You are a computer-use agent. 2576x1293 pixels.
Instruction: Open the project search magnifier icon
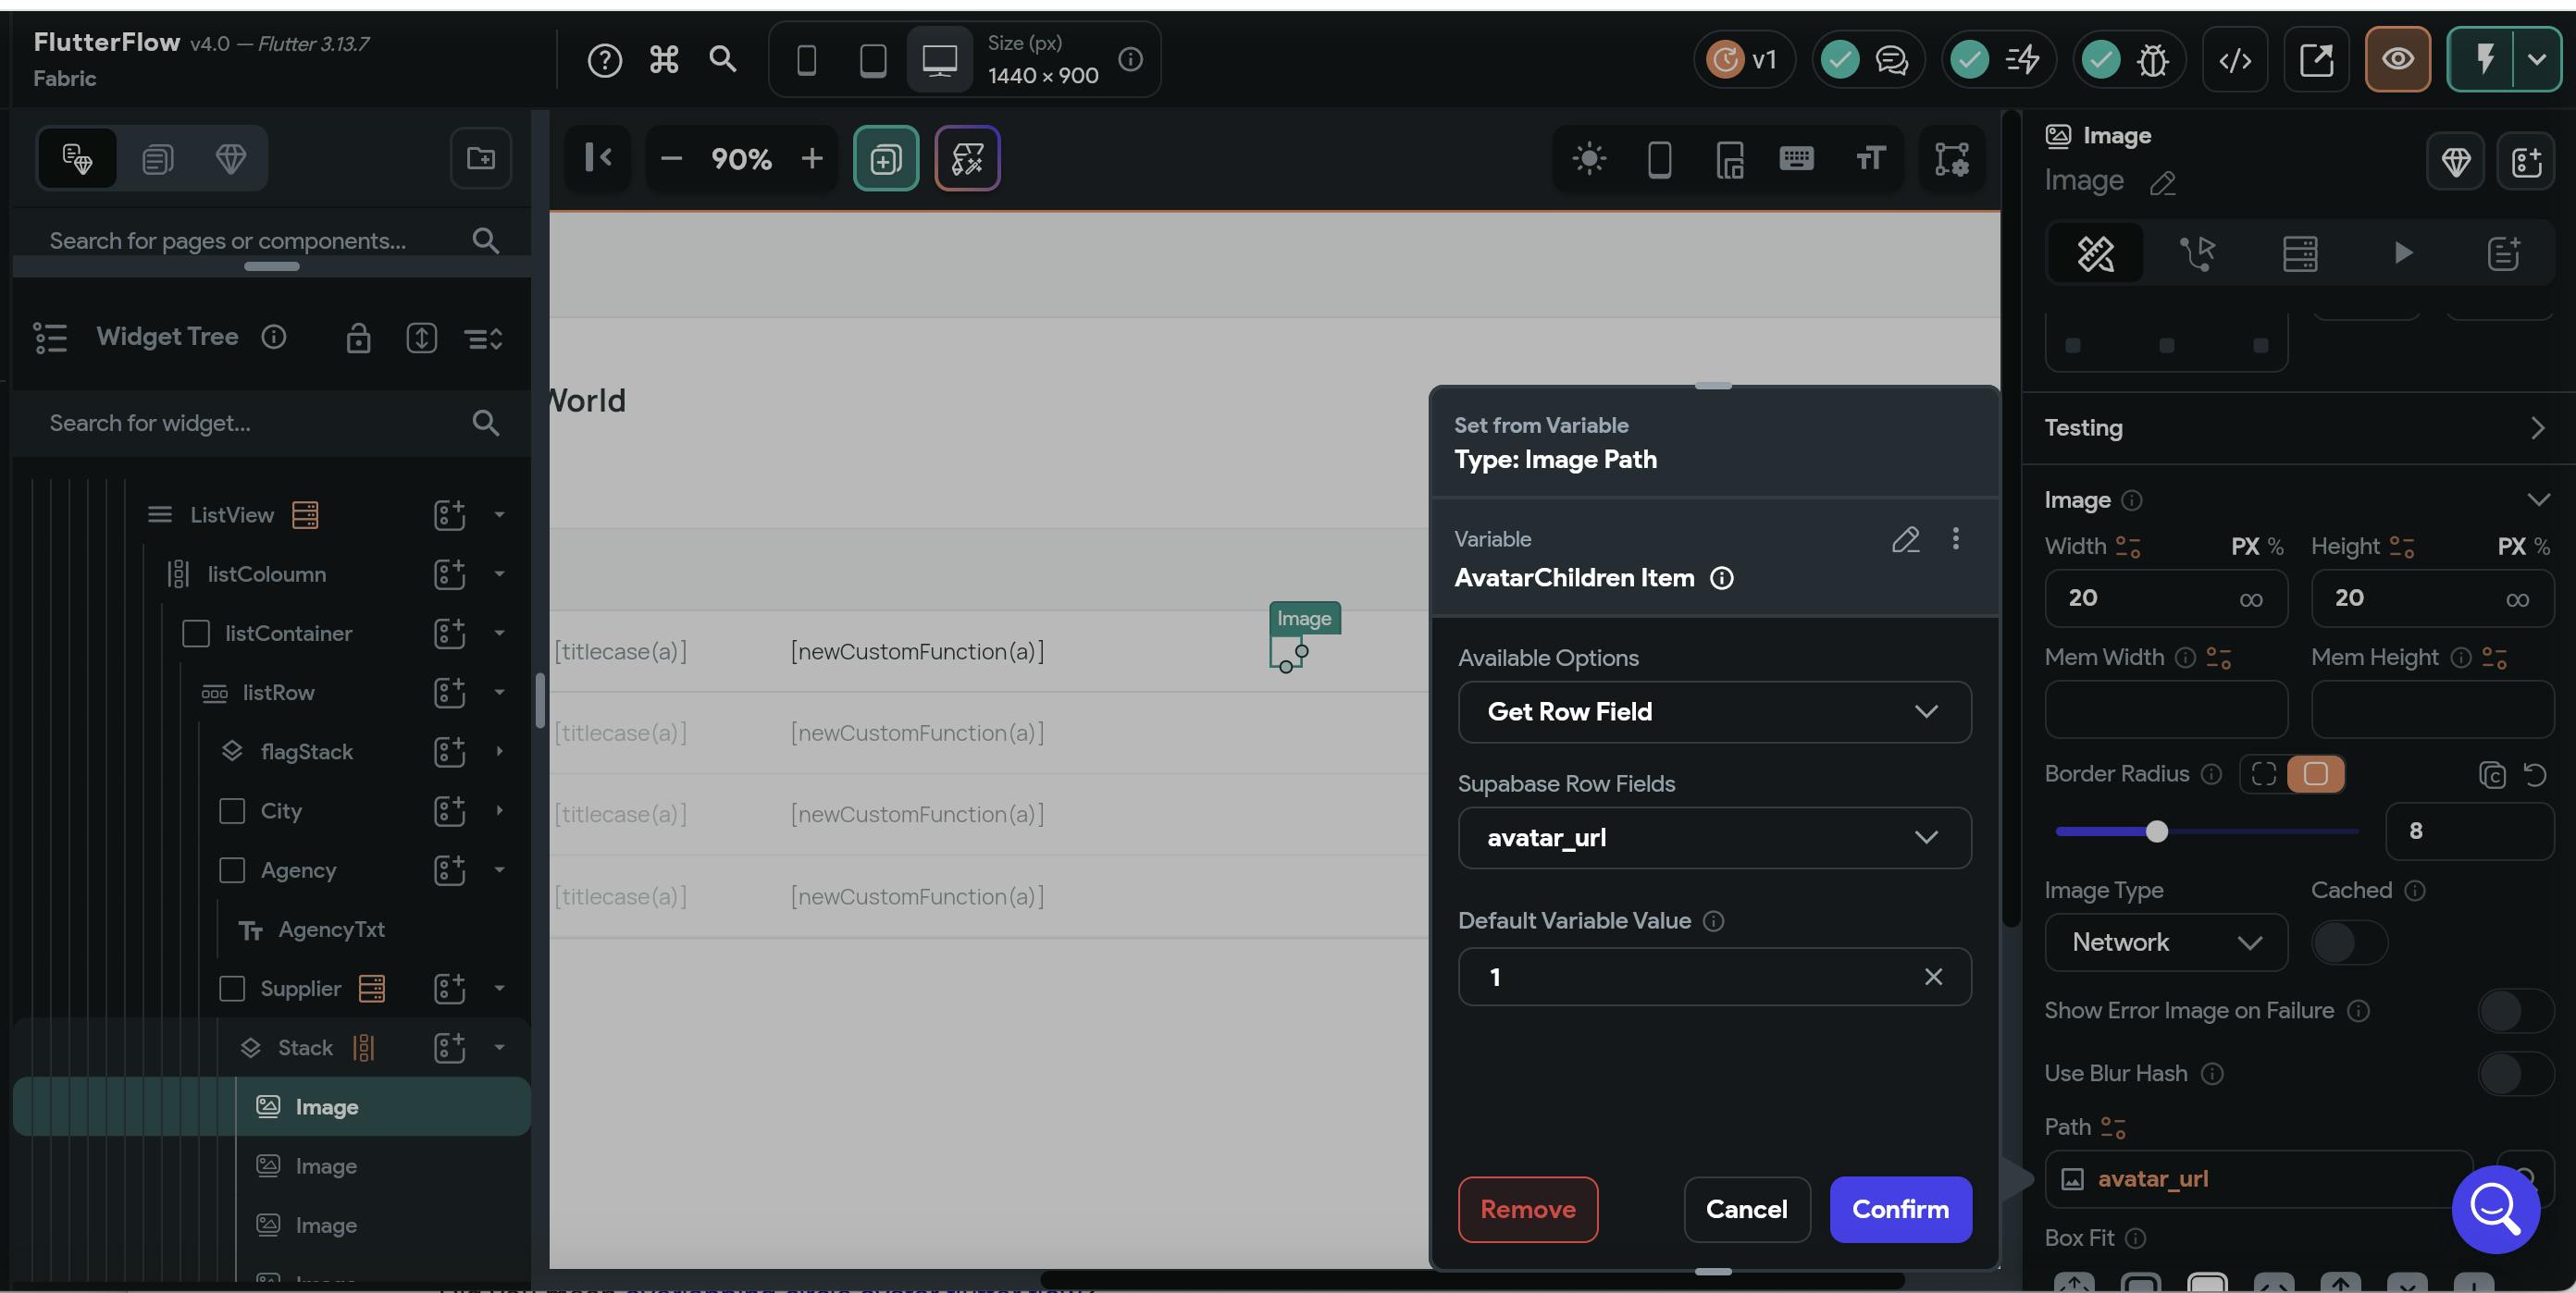click(723, 60)
